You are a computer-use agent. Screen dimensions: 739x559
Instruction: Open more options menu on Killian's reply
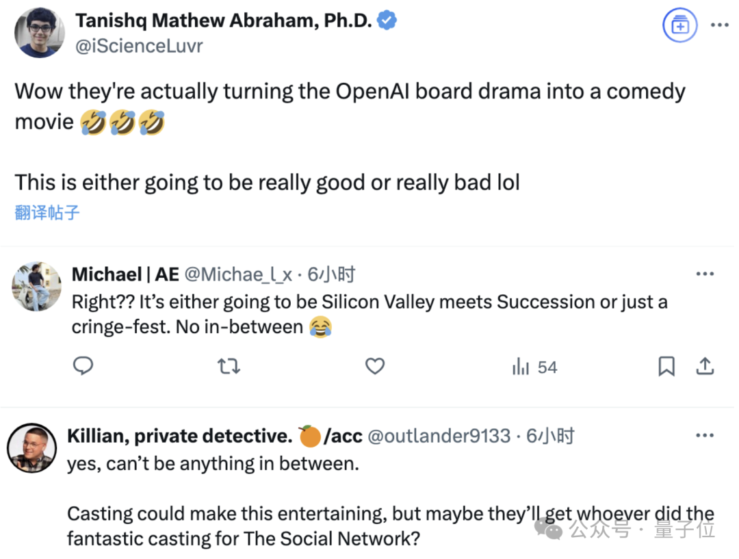pos(705,435)
